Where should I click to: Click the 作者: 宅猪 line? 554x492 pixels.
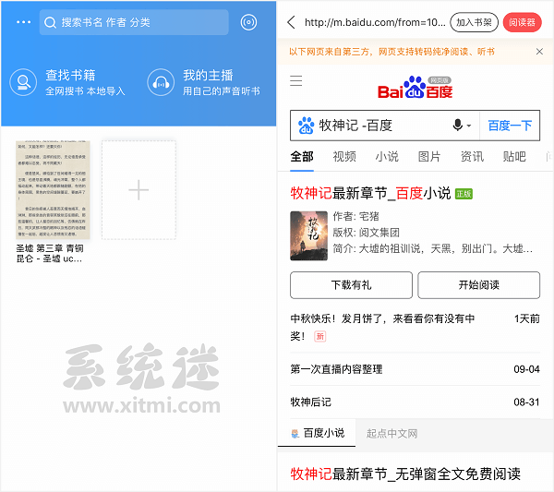[355, 216]
